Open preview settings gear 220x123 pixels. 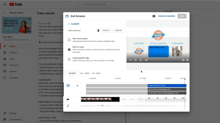187,60
